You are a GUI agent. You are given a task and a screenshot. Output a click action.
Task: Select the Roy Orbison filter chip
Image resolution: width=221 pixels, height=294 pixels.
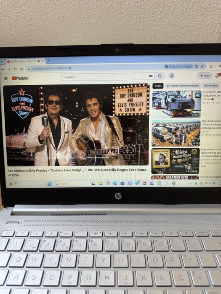pyautogui.click(x=211, y=86)
